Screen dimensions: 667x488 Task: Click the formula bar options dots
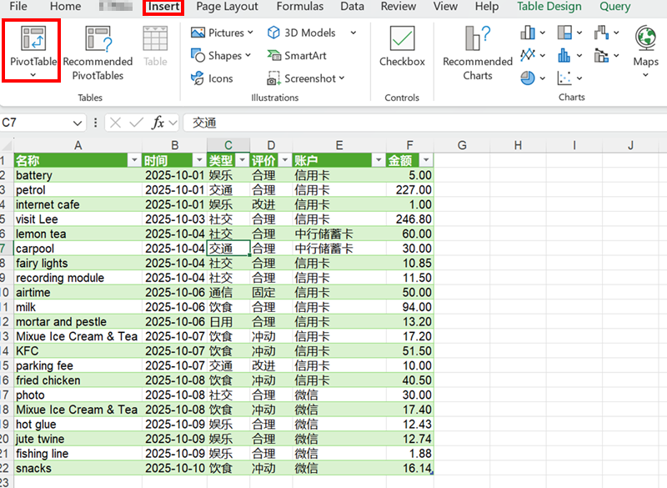(x=95, y=123)
